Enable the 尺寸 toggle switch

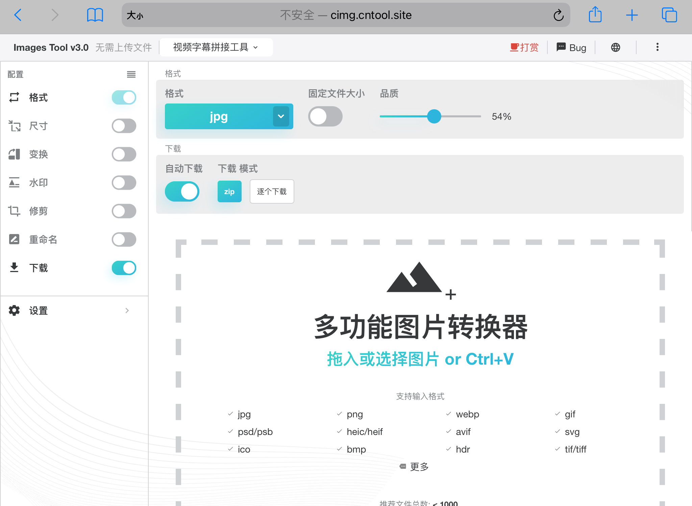pyautogui.click(x=123, y=126)
